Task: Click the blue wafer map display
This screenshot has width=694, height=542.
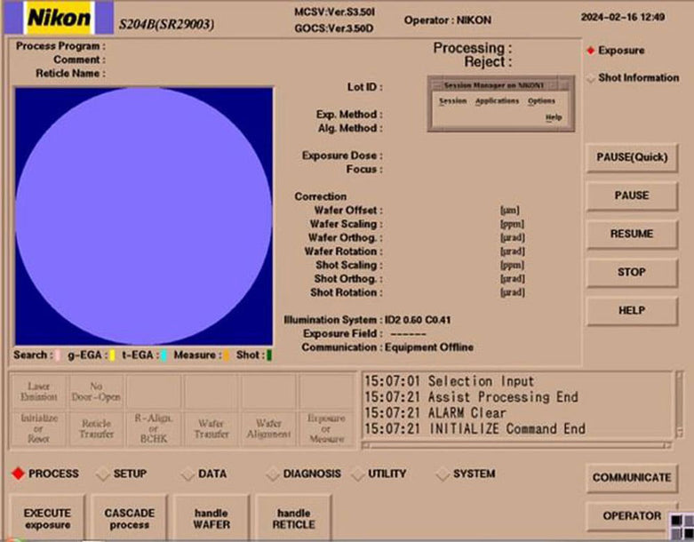Action: (144, 216)
